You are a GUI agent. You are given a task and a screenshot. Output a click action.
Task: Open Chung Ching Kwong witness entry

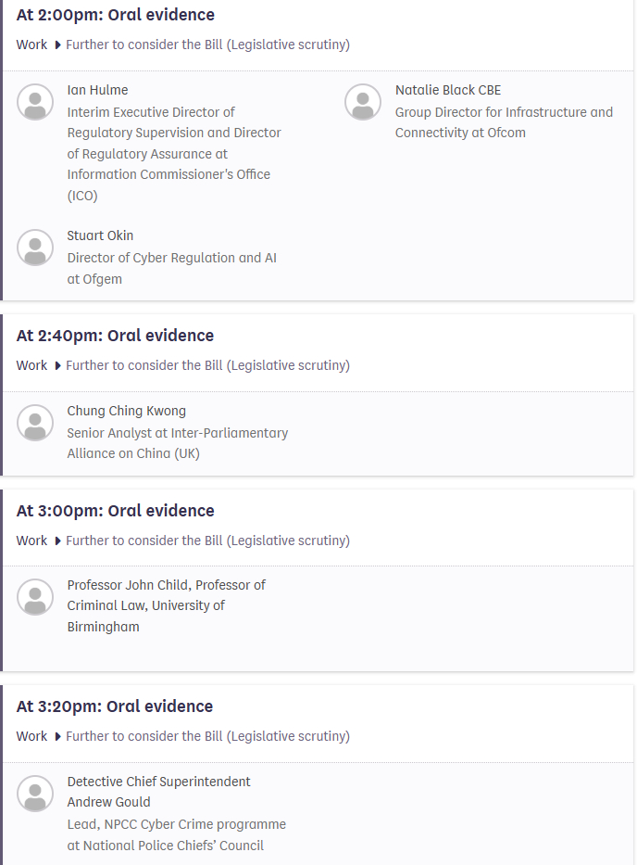click(126, 411)
